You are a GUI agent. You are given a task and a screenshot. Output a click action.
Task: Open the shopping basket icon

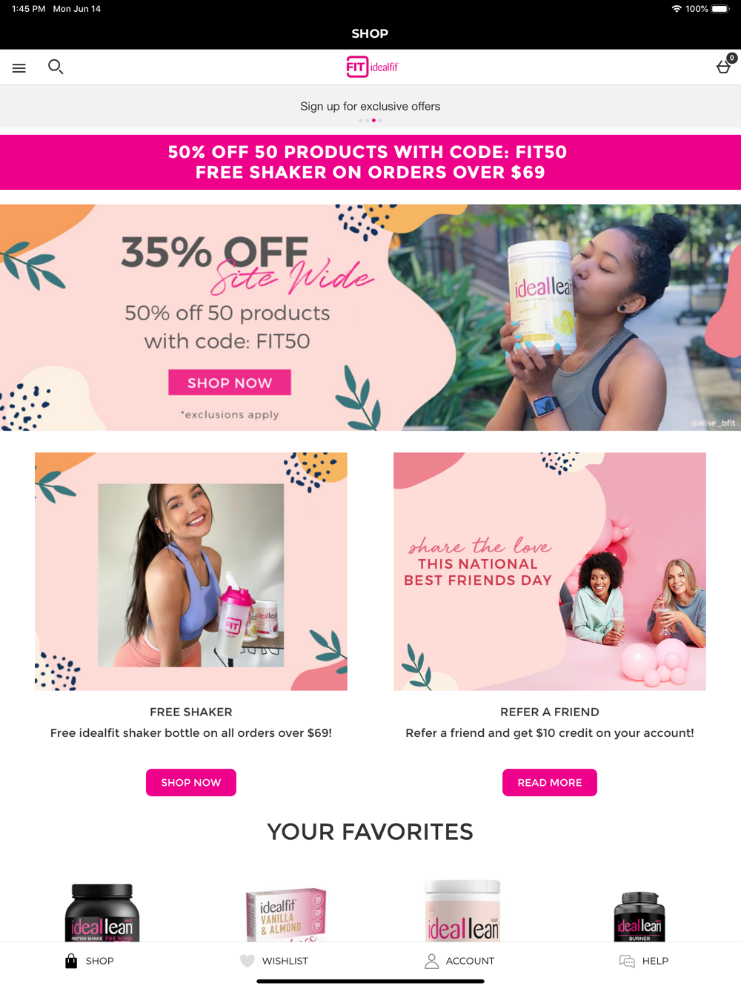click(x=724, y=67)
